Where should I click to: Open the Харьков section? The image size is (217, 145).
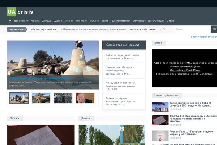pyautogui.click(x=94, y=21)
